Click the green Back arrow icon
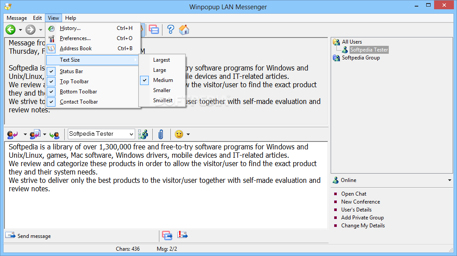The width and height of the screenshot is (457, 256). pyautogui.click(x=11, y=30)
